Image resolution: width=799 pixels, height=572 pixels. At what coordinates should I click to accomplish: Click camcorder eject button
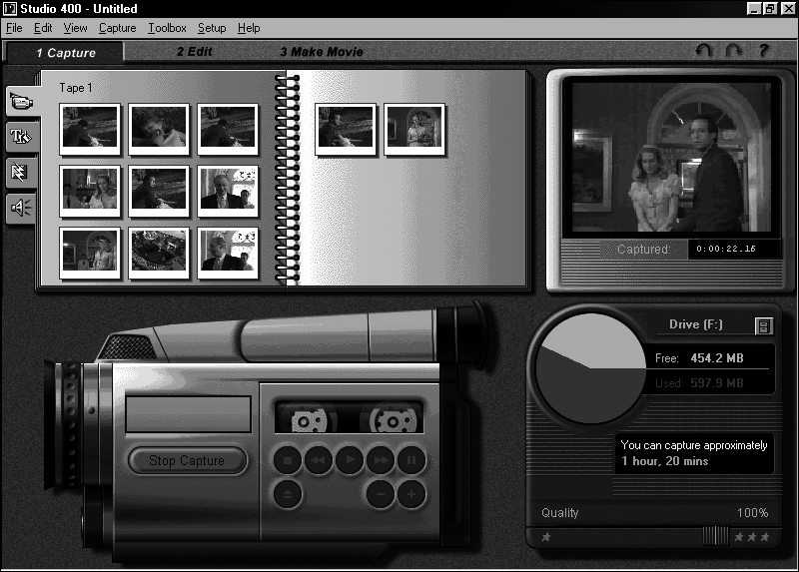pos(288,494)
